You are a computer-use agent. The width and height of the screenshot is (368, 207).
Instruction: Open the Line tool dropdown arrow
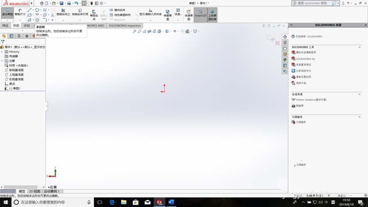click(x=33, y=10)
